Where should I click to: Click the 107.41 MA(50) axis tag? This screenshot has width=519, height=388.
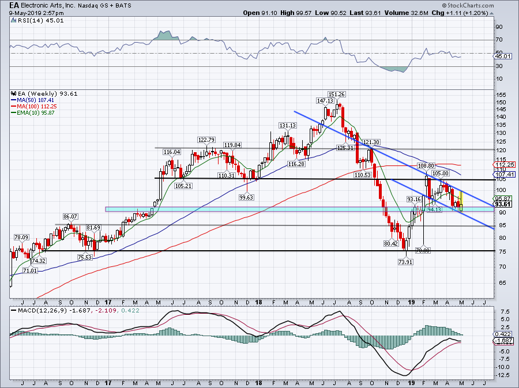click(x=505, y=174)
